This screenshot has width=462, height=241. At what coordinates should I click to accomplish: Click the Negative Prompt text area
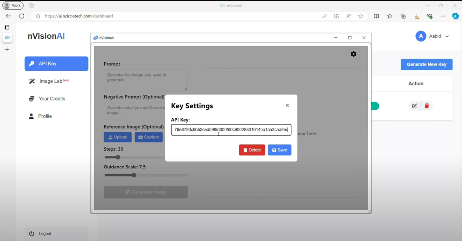[135, 111]
